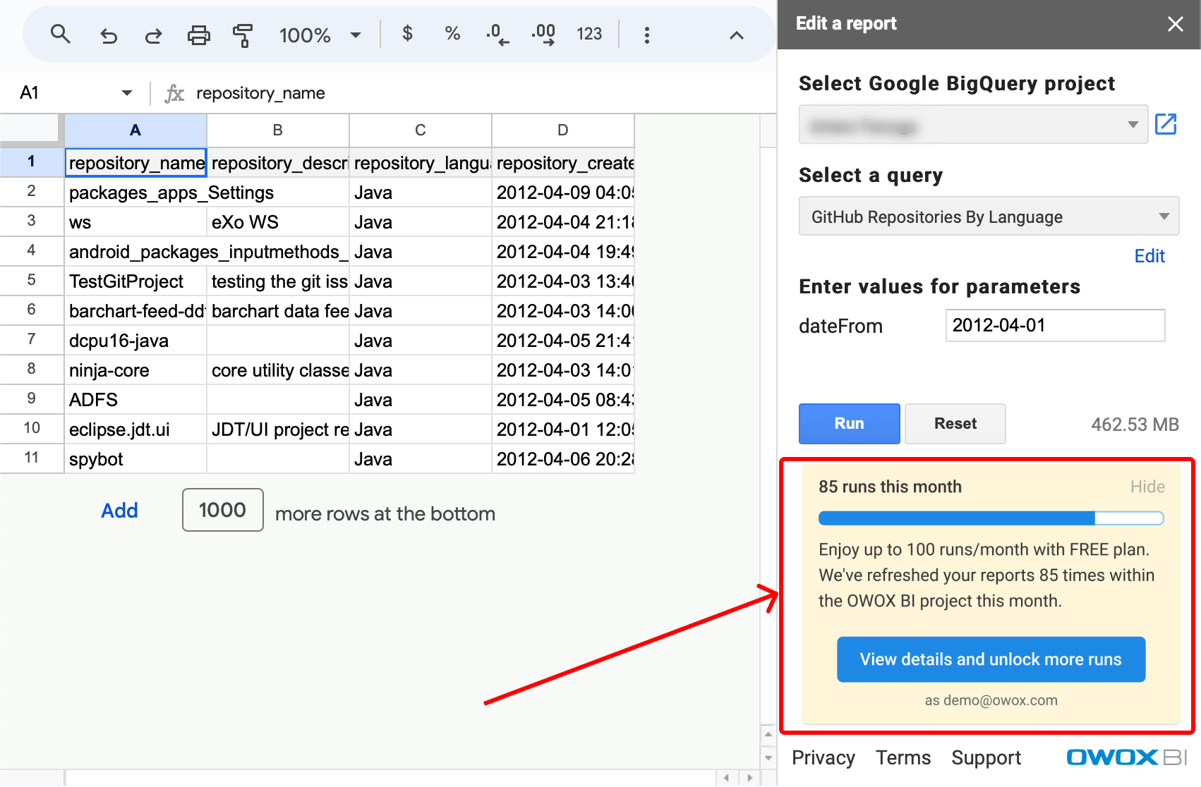Image resolution: width=1201 pixels, height=787 pixels.
Task: Select cell packages_apps_Settings
Action: (x=135, y=193)
